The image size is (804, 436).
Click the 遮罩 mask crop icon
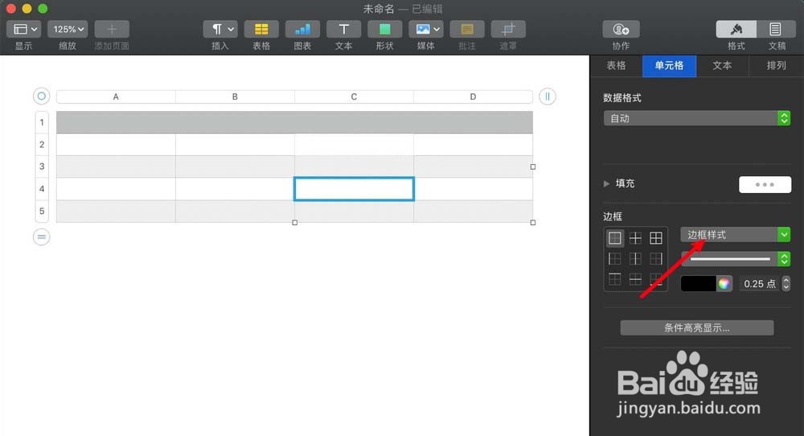(508, 29)
